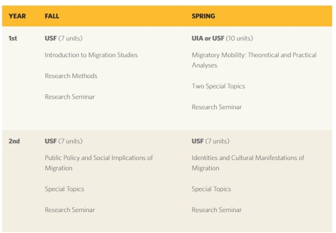
Task: Click the 2nd year row label
Action: click(14, 141)
